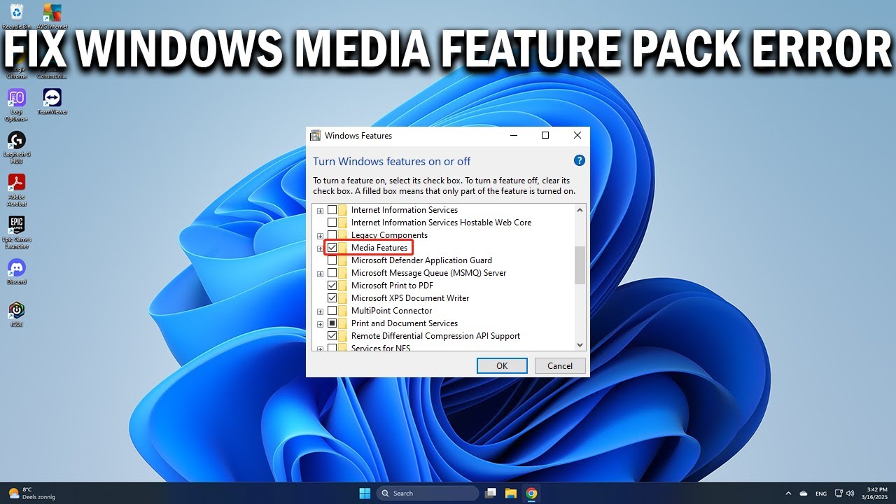Toggle Microsoft Message Queue (MSMQ) Server checkbox

[332, 273]
